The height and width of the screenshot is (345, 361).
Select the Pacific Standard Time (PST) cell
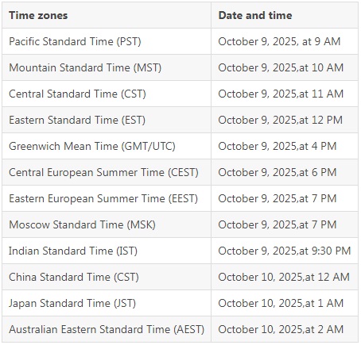tap(107, 41)
